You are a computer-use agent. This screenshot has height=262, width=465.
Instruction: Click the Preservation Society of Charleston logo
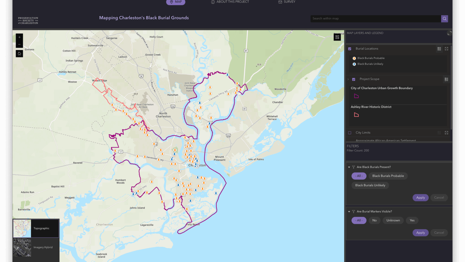point(28,20)
